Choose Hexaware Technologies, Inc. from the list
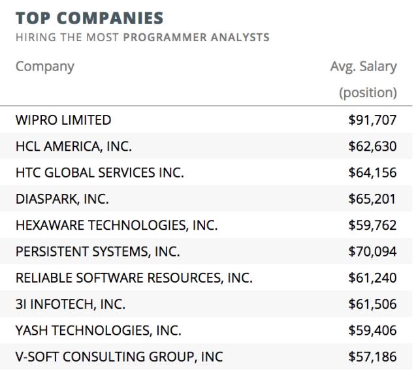Screen dimensions: 418x374 tap(116, 225)
